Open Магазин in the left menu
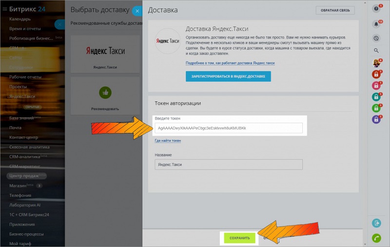 [x=18, y=186]
